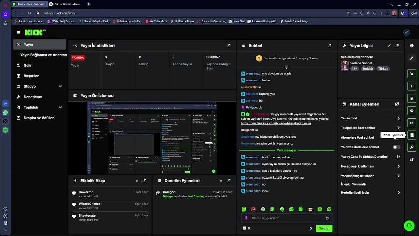Click MrHypo in Kategori moderation entry

168,196
